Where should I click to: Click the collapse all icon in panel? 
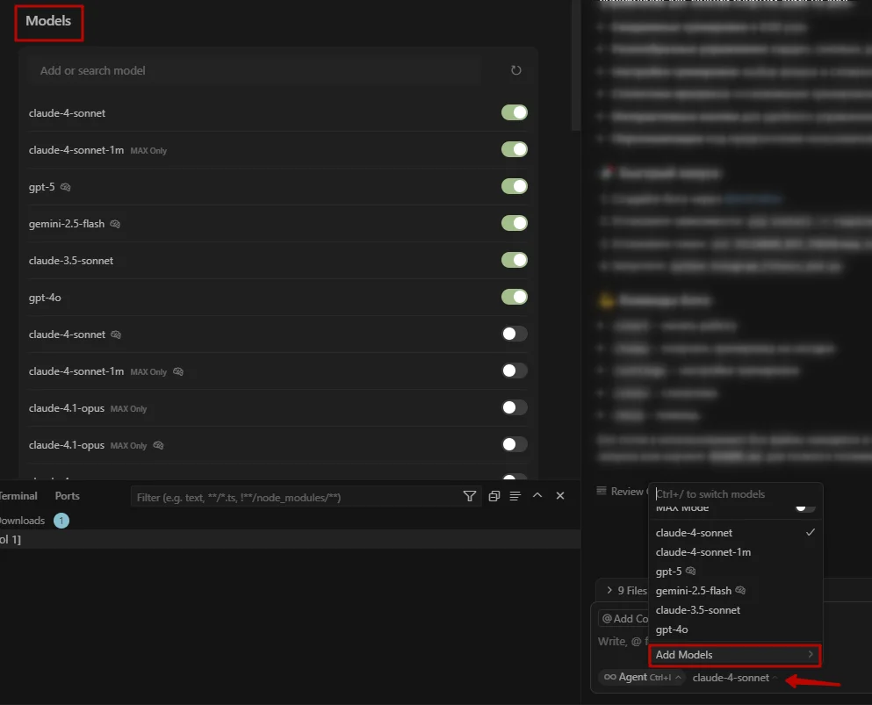(494, 496)
